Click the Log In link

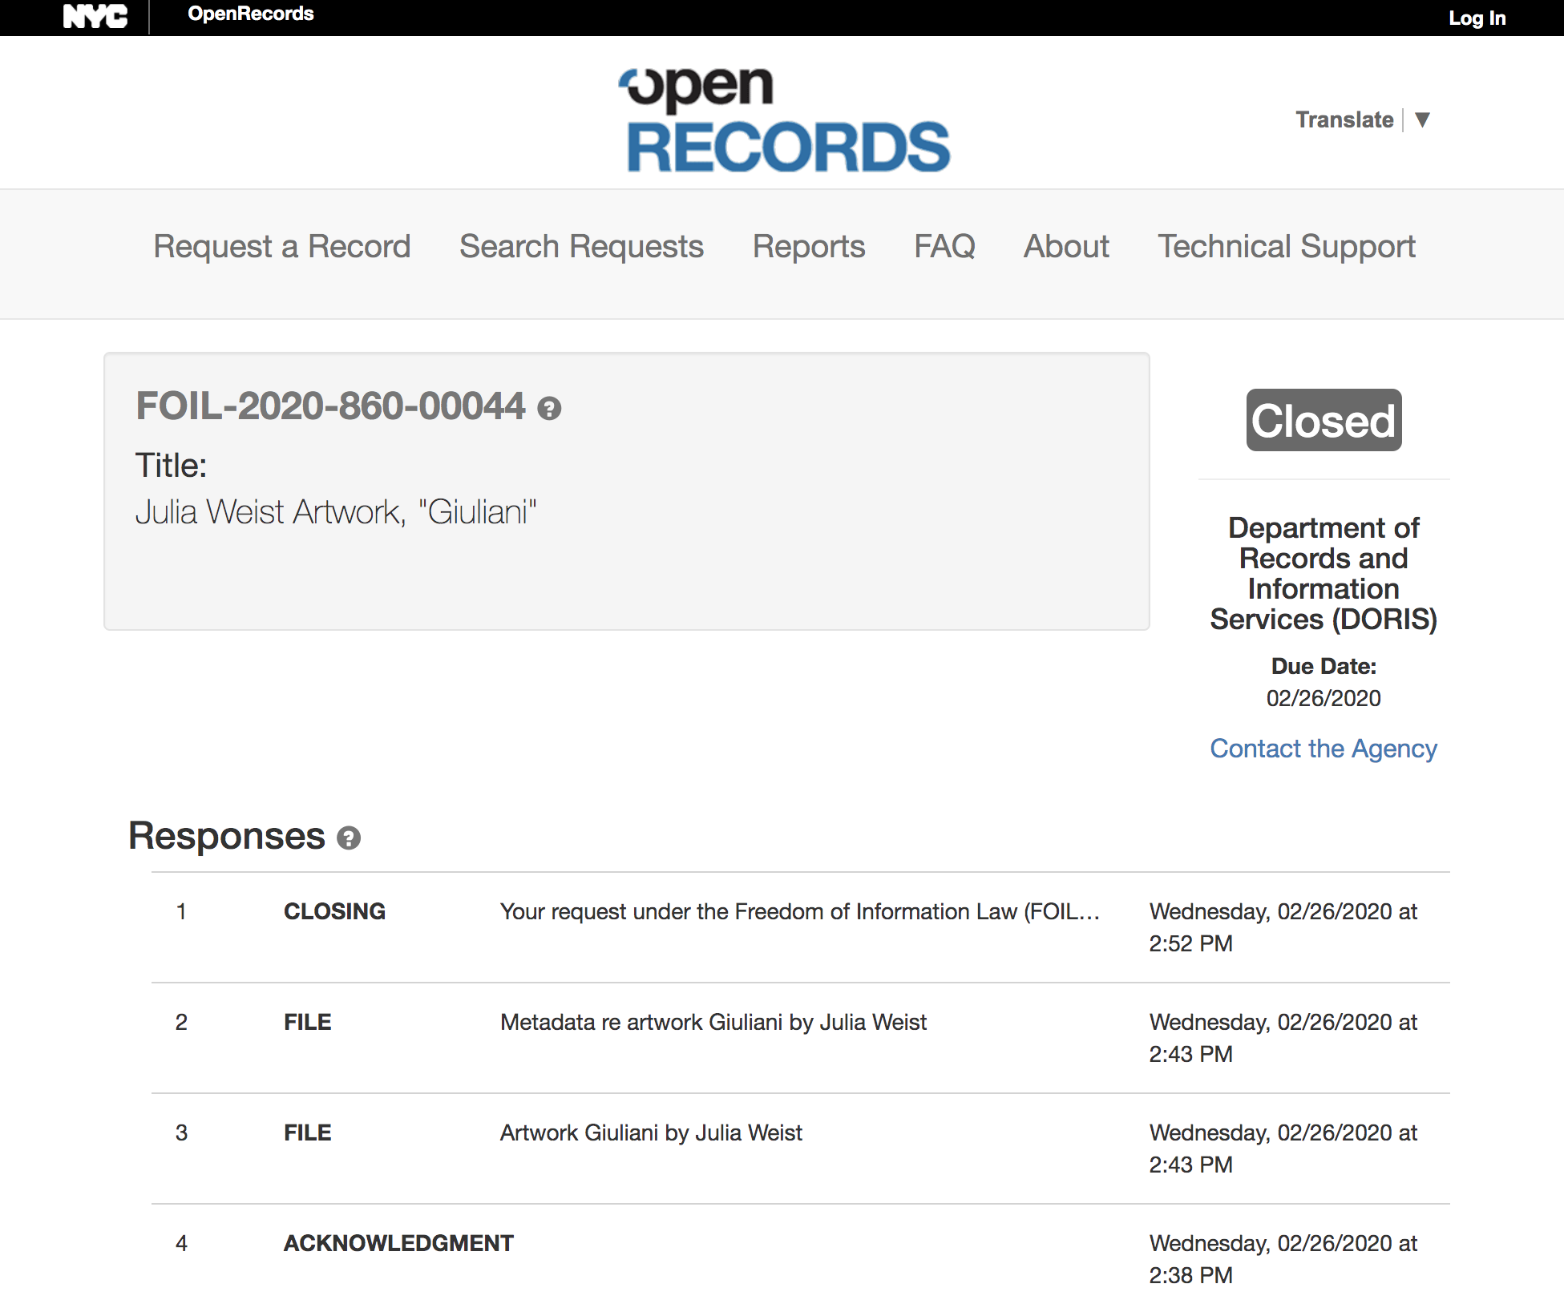click(x=1477, y=18)
